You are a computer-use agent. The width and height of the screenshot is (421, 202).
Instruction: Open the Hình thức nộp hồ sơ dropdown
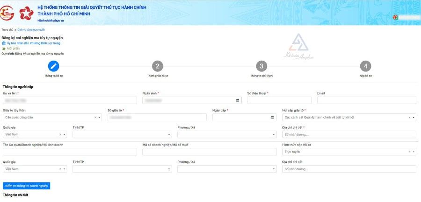(x=413, y=152)
